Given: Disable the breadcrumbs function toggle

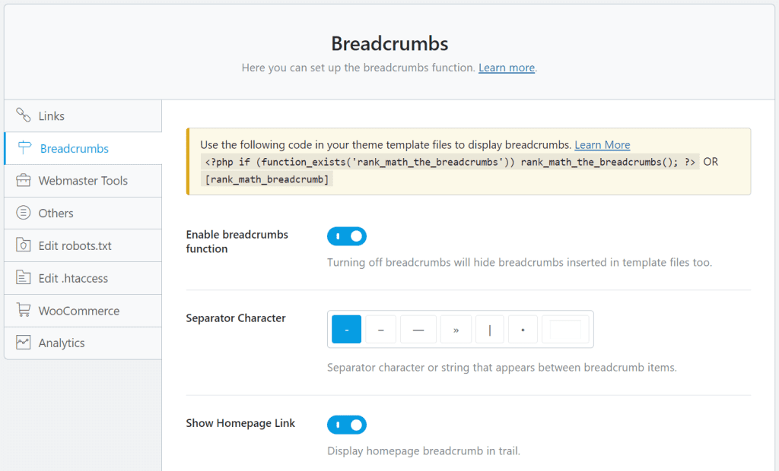Looking at the screenshot, I should [x=347, y=236].
